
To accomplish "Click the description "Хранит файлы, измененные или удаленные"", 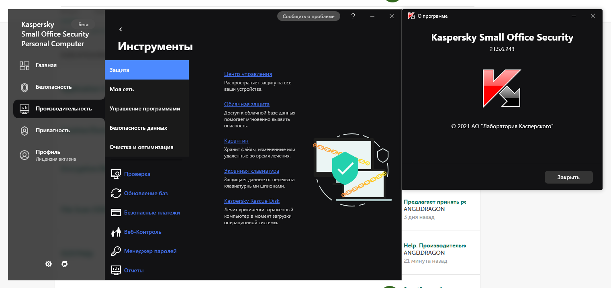I will (x=260, y=153).
